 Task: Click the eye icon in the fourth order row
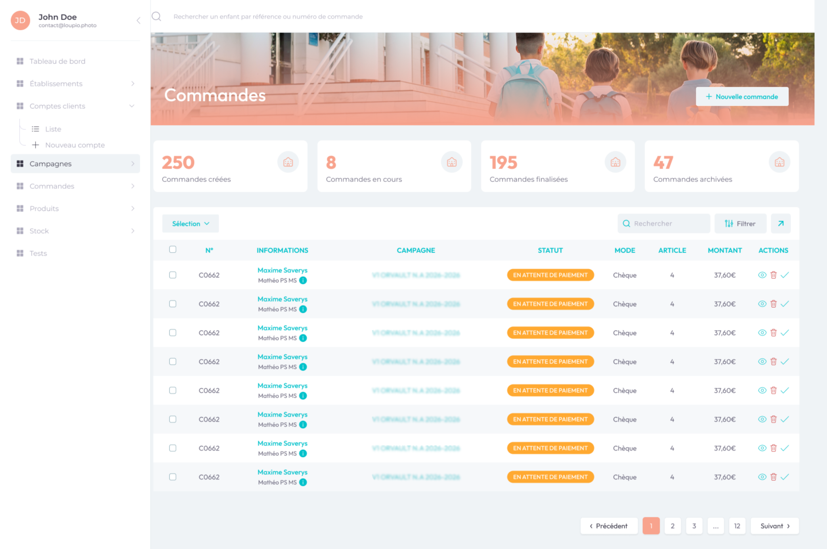tap(762, 362)
